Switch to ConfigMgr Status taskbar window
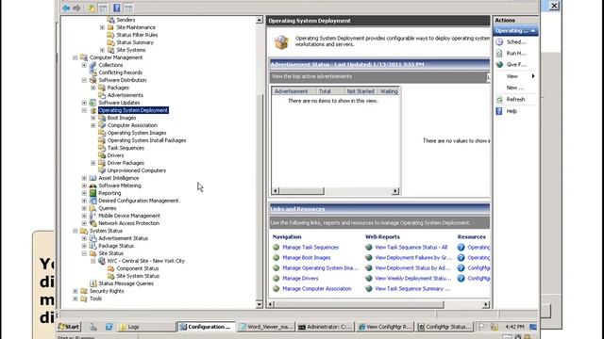The width and height of the screenshot is (604, 339). [445, 327]
